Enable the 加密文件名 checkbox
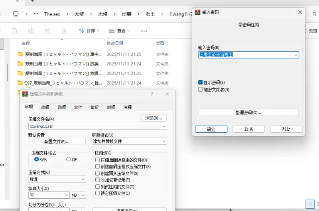 tap(201, 90)
